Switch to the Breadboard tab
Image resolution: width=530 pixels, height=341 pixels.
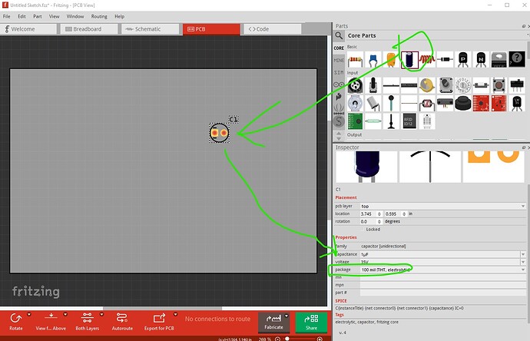click(89, 29)
